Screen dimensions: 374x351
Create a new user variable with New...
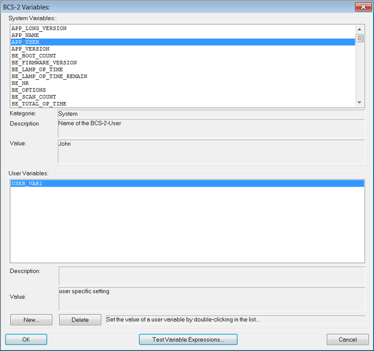point(31,320)
